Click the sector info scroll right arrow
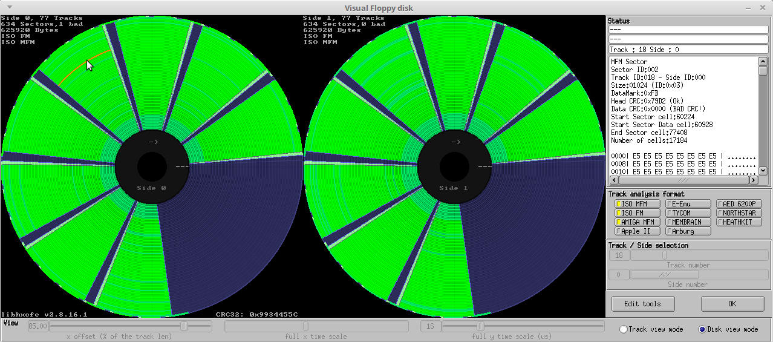This screenshot has width=773, height=342. 754,180
